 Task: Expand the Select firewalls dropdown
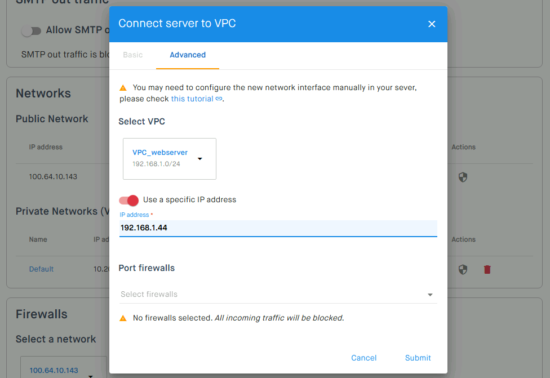coord(278,294)
